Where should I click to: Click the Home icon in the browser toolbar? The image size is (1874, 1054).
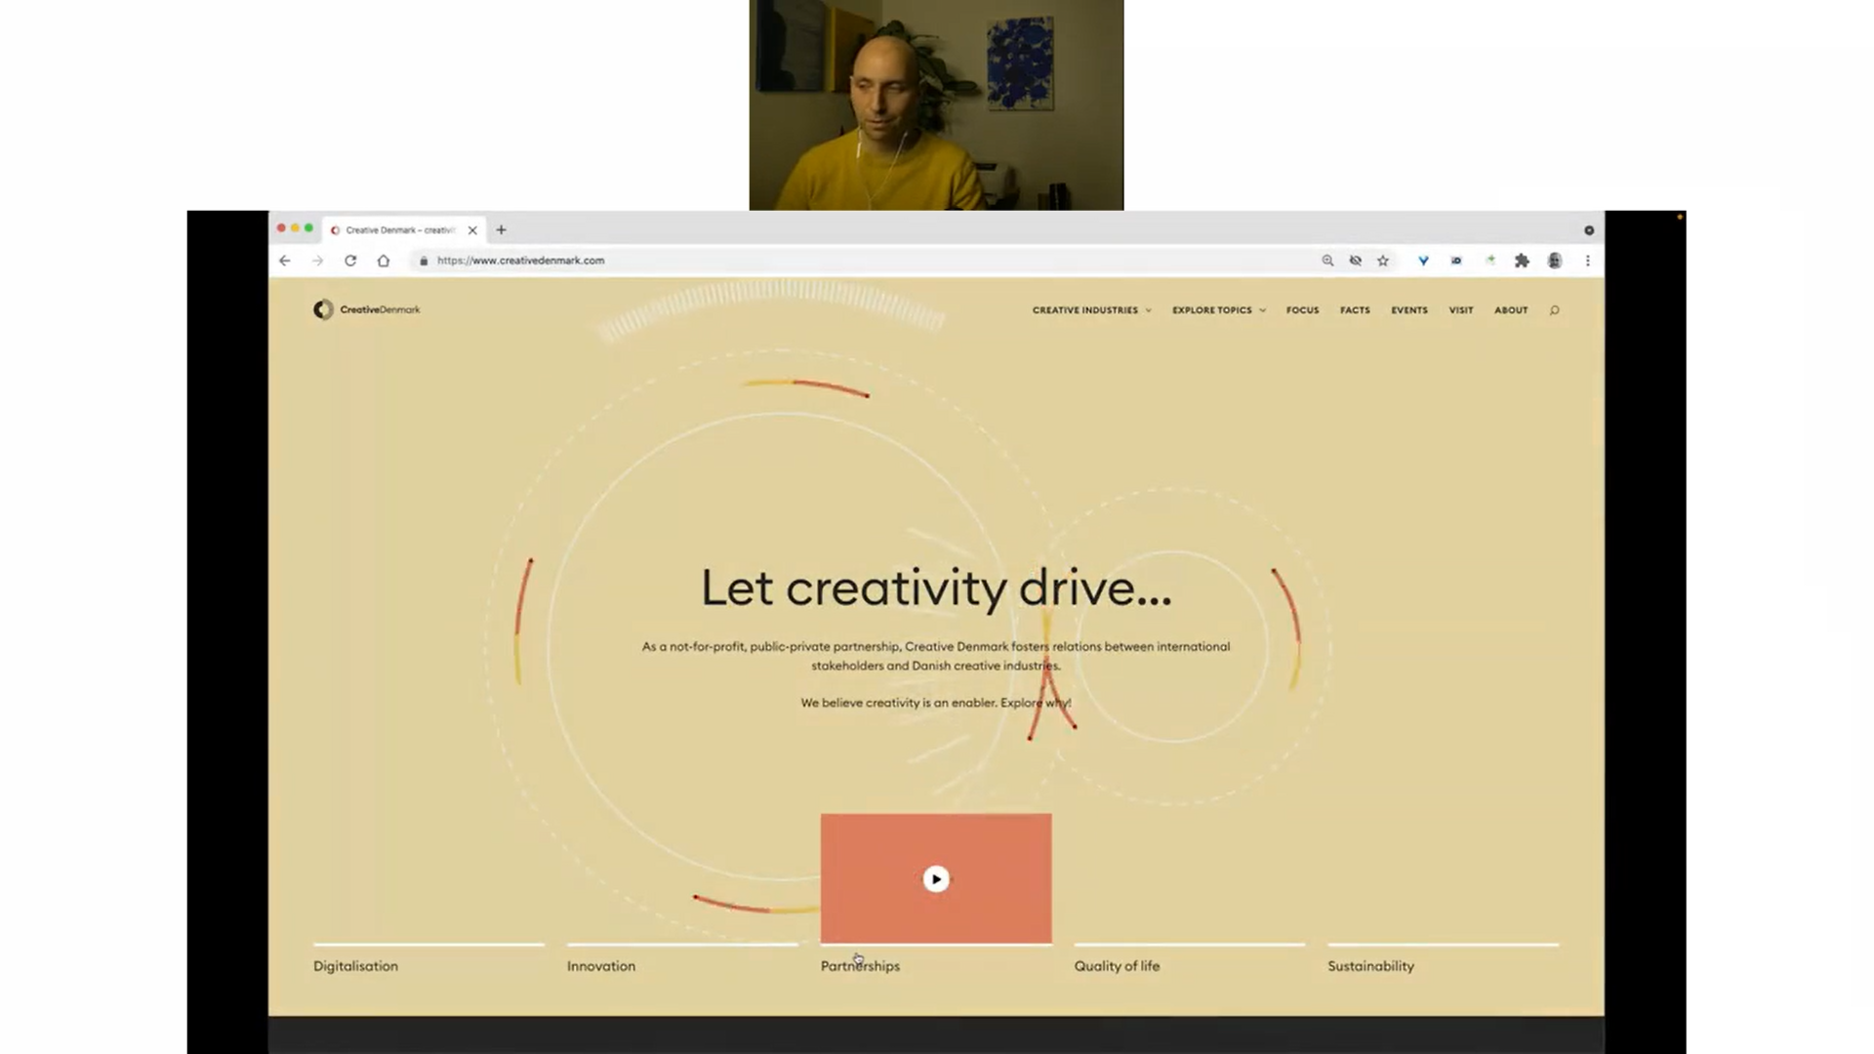383,261
